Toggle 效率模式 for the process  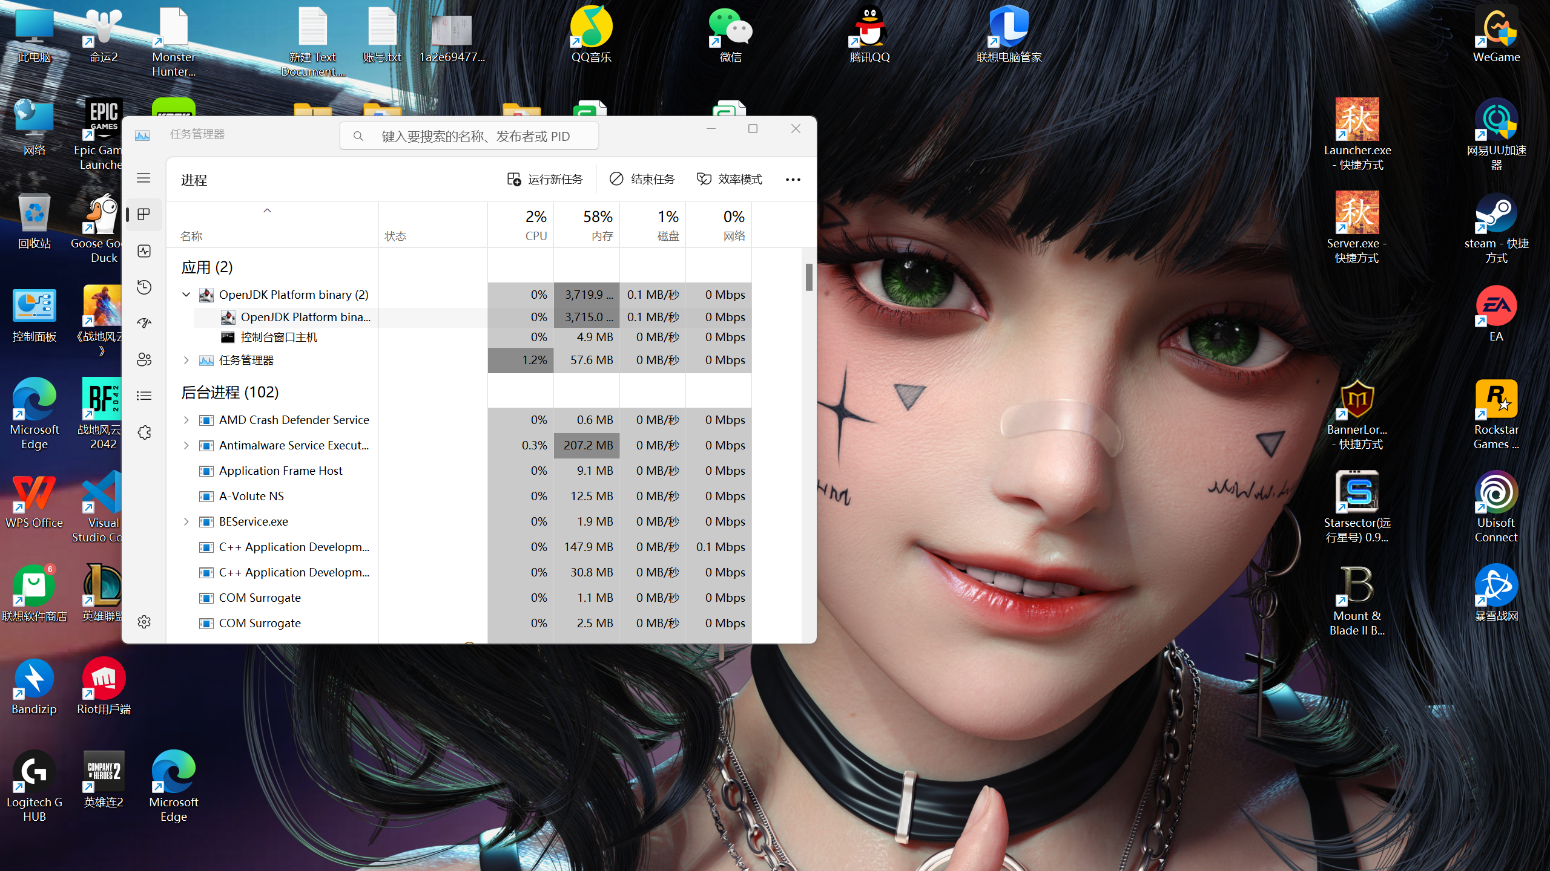(x=730, y=179)
